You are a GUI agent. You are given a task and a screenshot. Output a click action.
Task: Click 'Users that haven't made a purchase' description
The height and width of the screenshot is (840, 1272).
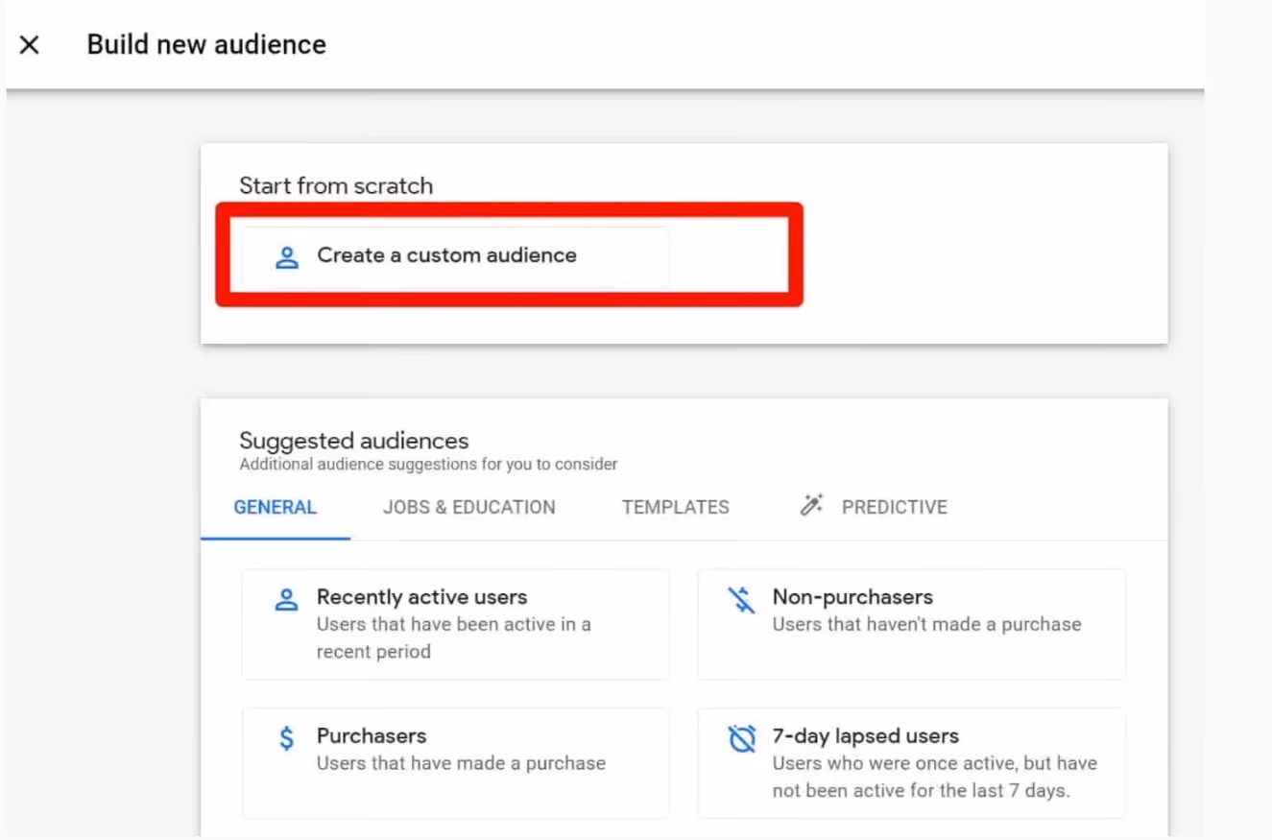point(926,624)
